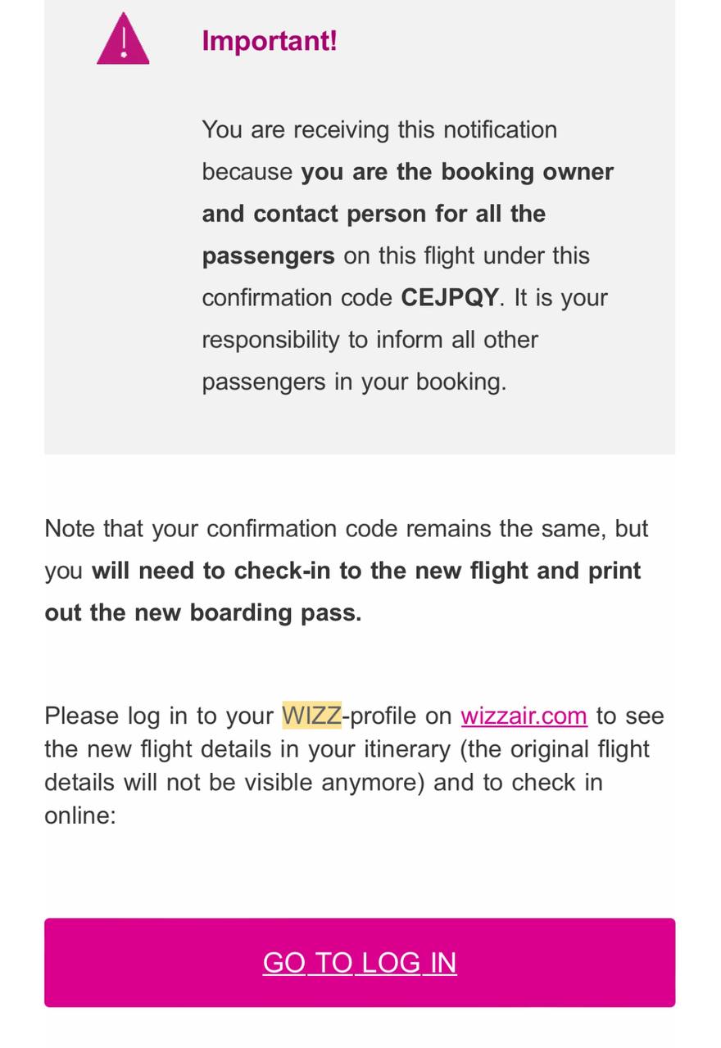Image resolution: width=721 pixels, height=1048 pixels.
Task: Select the confirmation code CEJPQY
Action: point(449,297)
